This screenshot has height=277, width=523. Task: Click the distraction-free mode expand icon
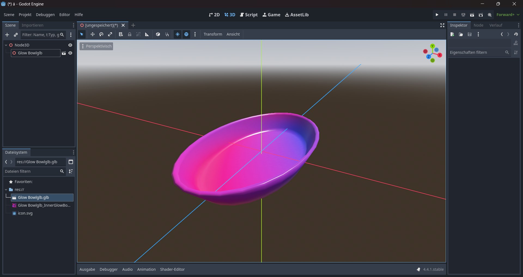442,25
